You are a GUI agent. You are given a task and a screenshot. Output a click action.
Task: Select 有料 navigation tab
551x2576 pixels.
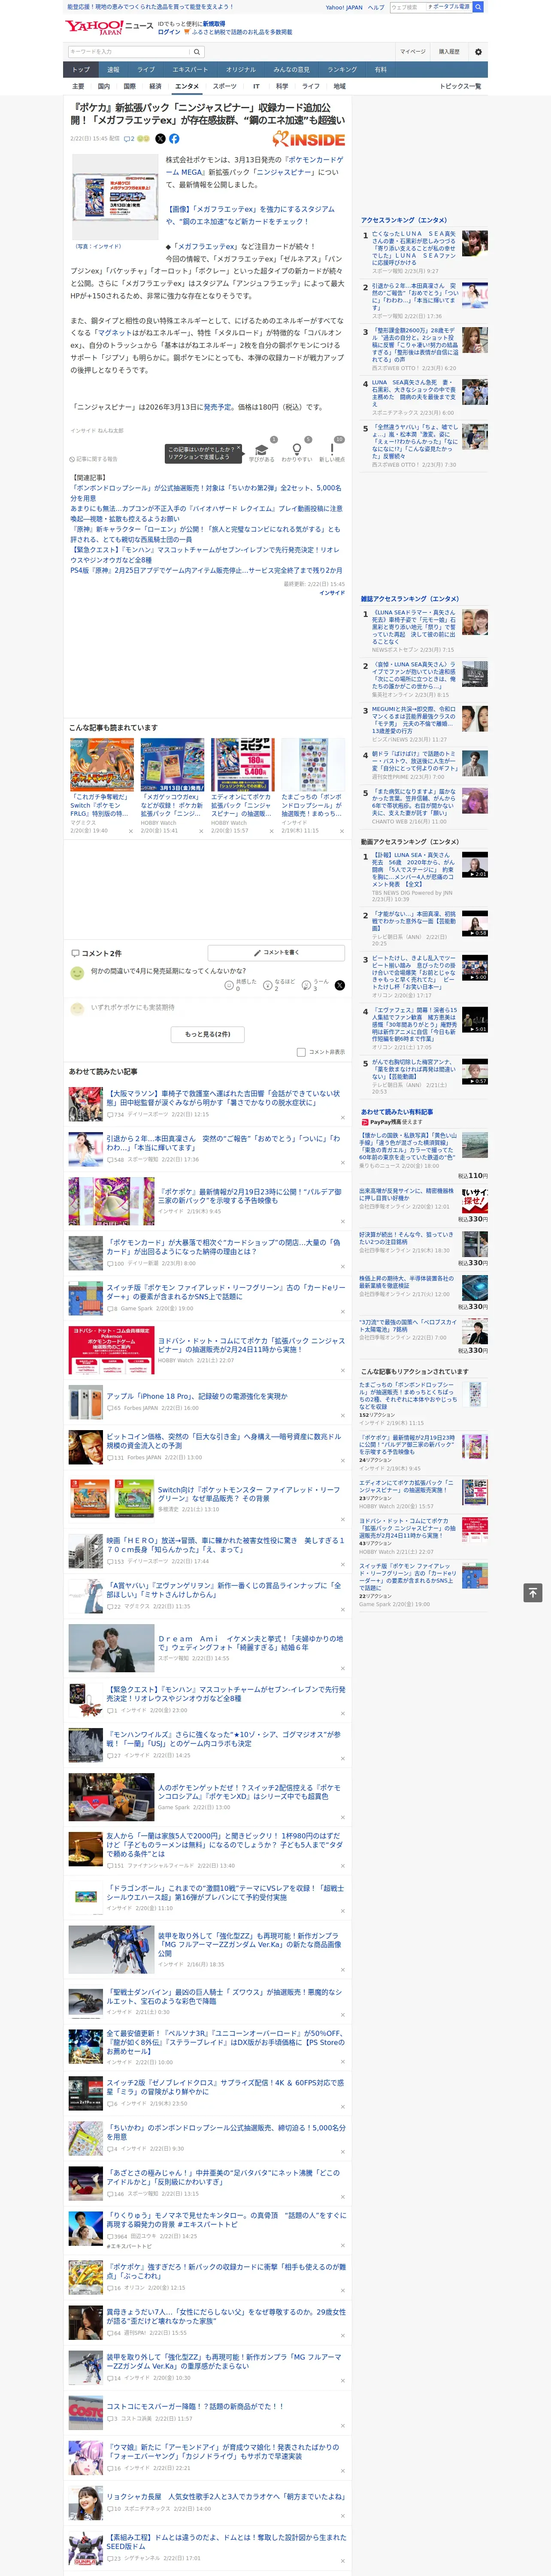pyautogui.click(x=380, y=70)
